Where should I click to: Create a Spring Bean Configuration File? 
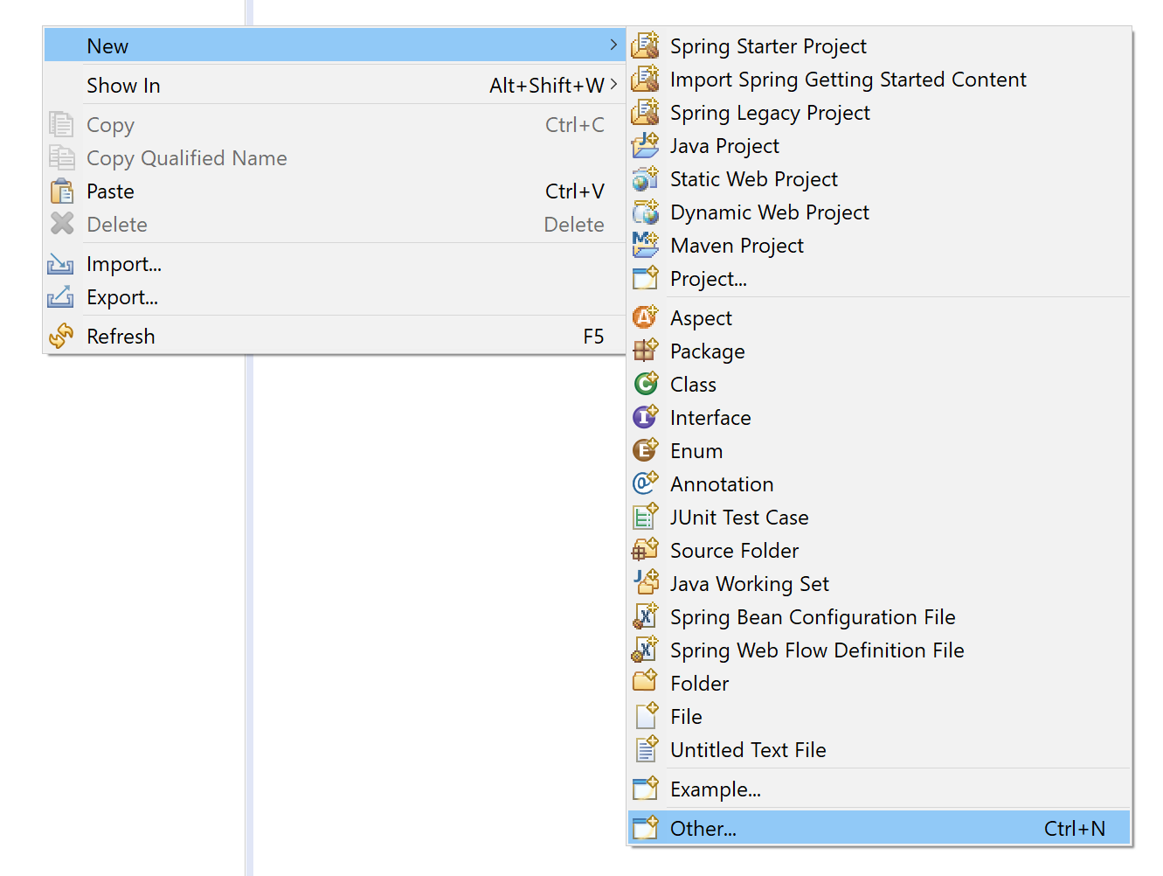point(879,616)
